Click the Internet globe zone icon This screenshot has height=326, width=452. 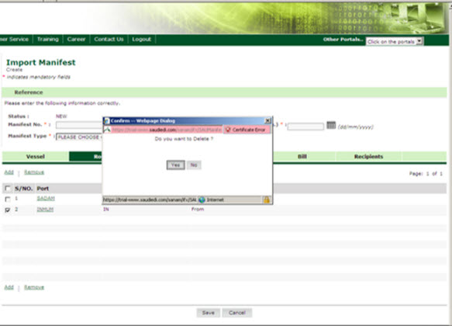click(202, 199)
